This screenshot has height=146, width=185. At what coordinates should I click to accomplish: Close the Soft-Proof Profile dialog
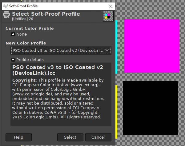111,6
